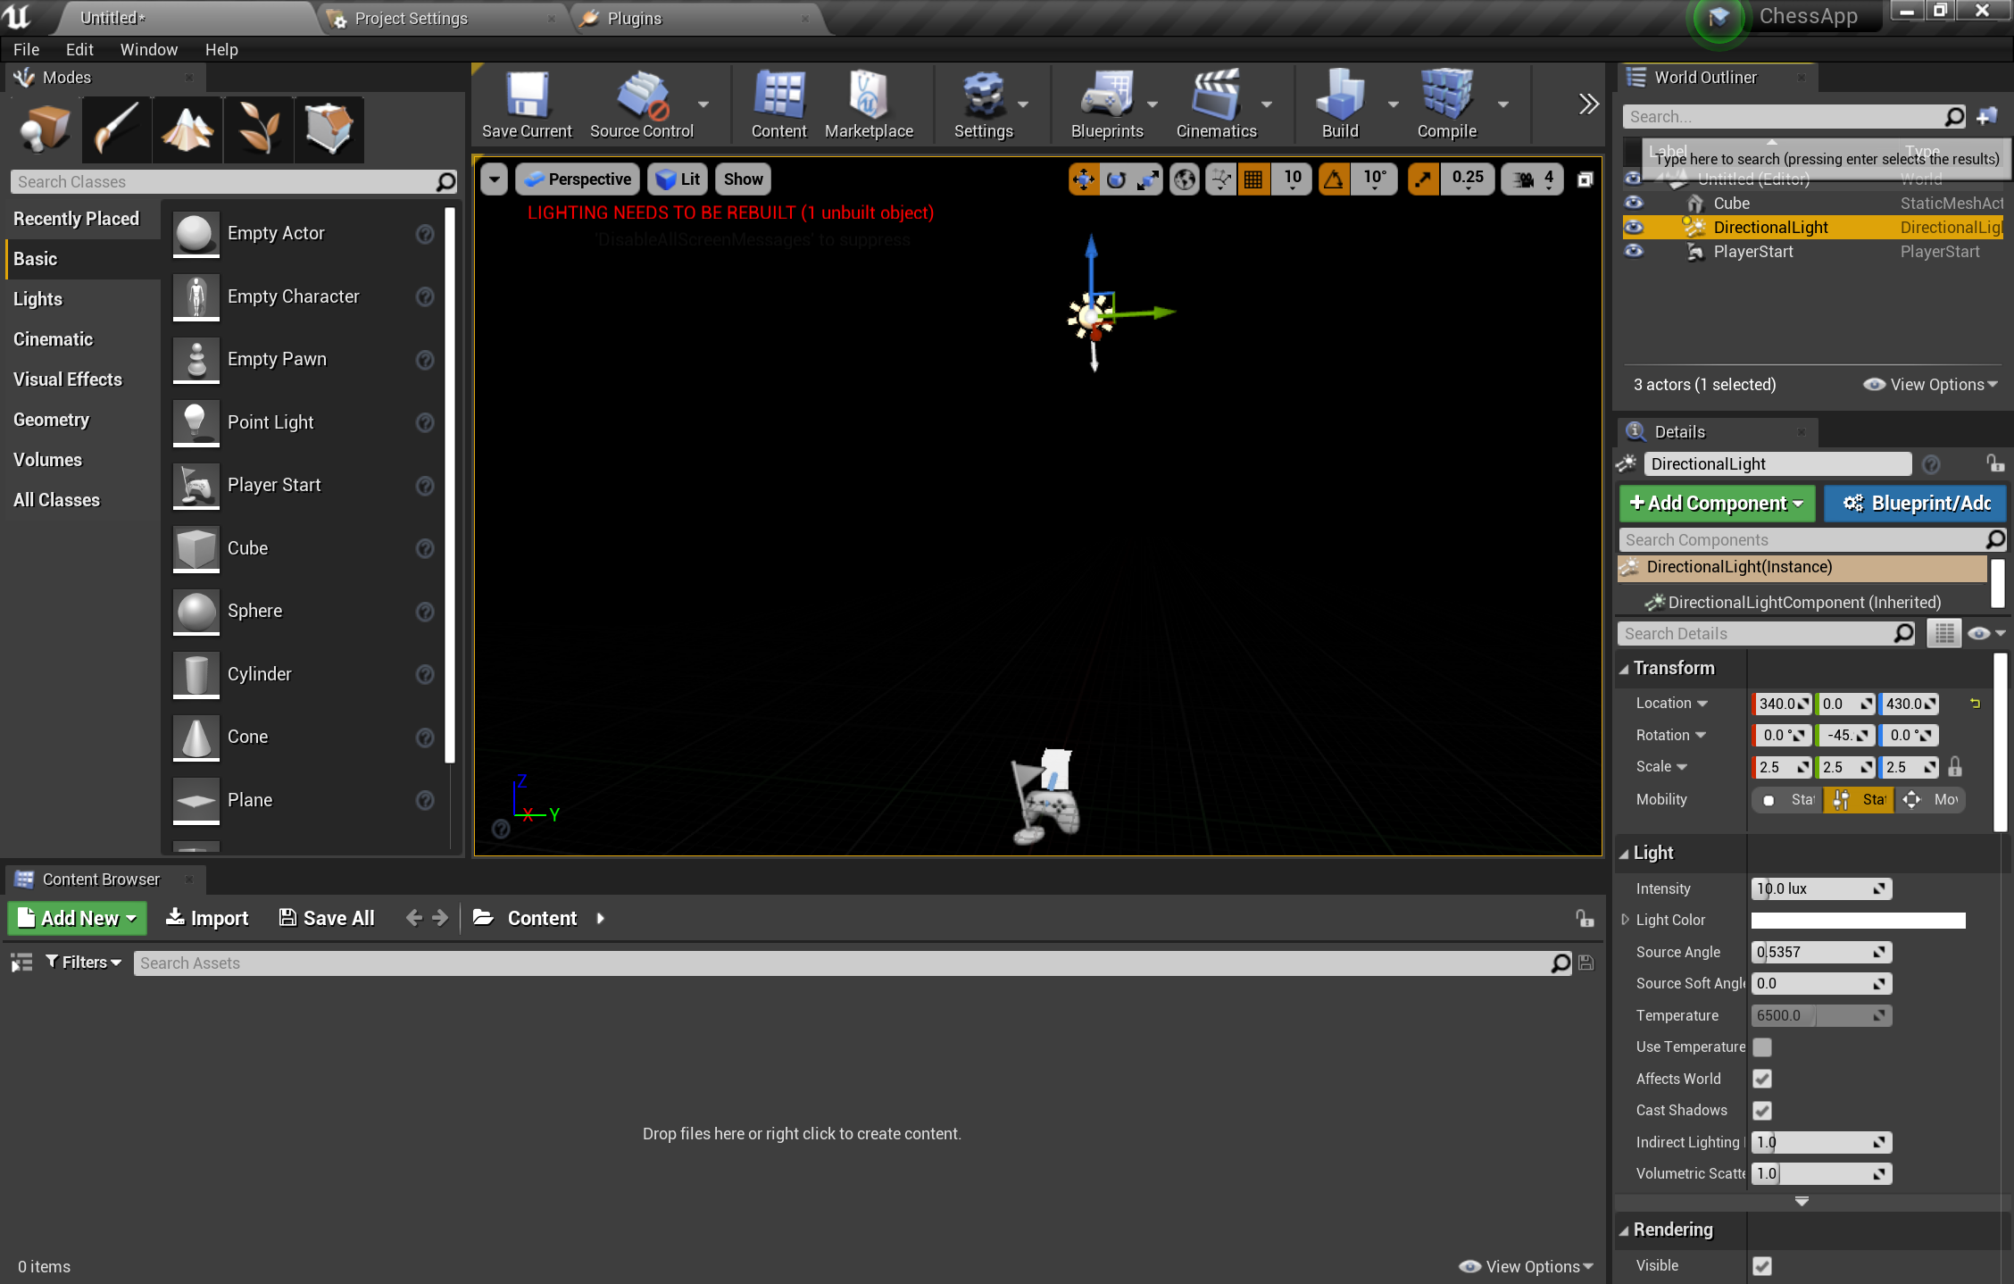The width and height of the screenshot is (2014, 1284).
Task: Select the Marketplace icon
Action: pyautogui.click(x=868, y=104)
